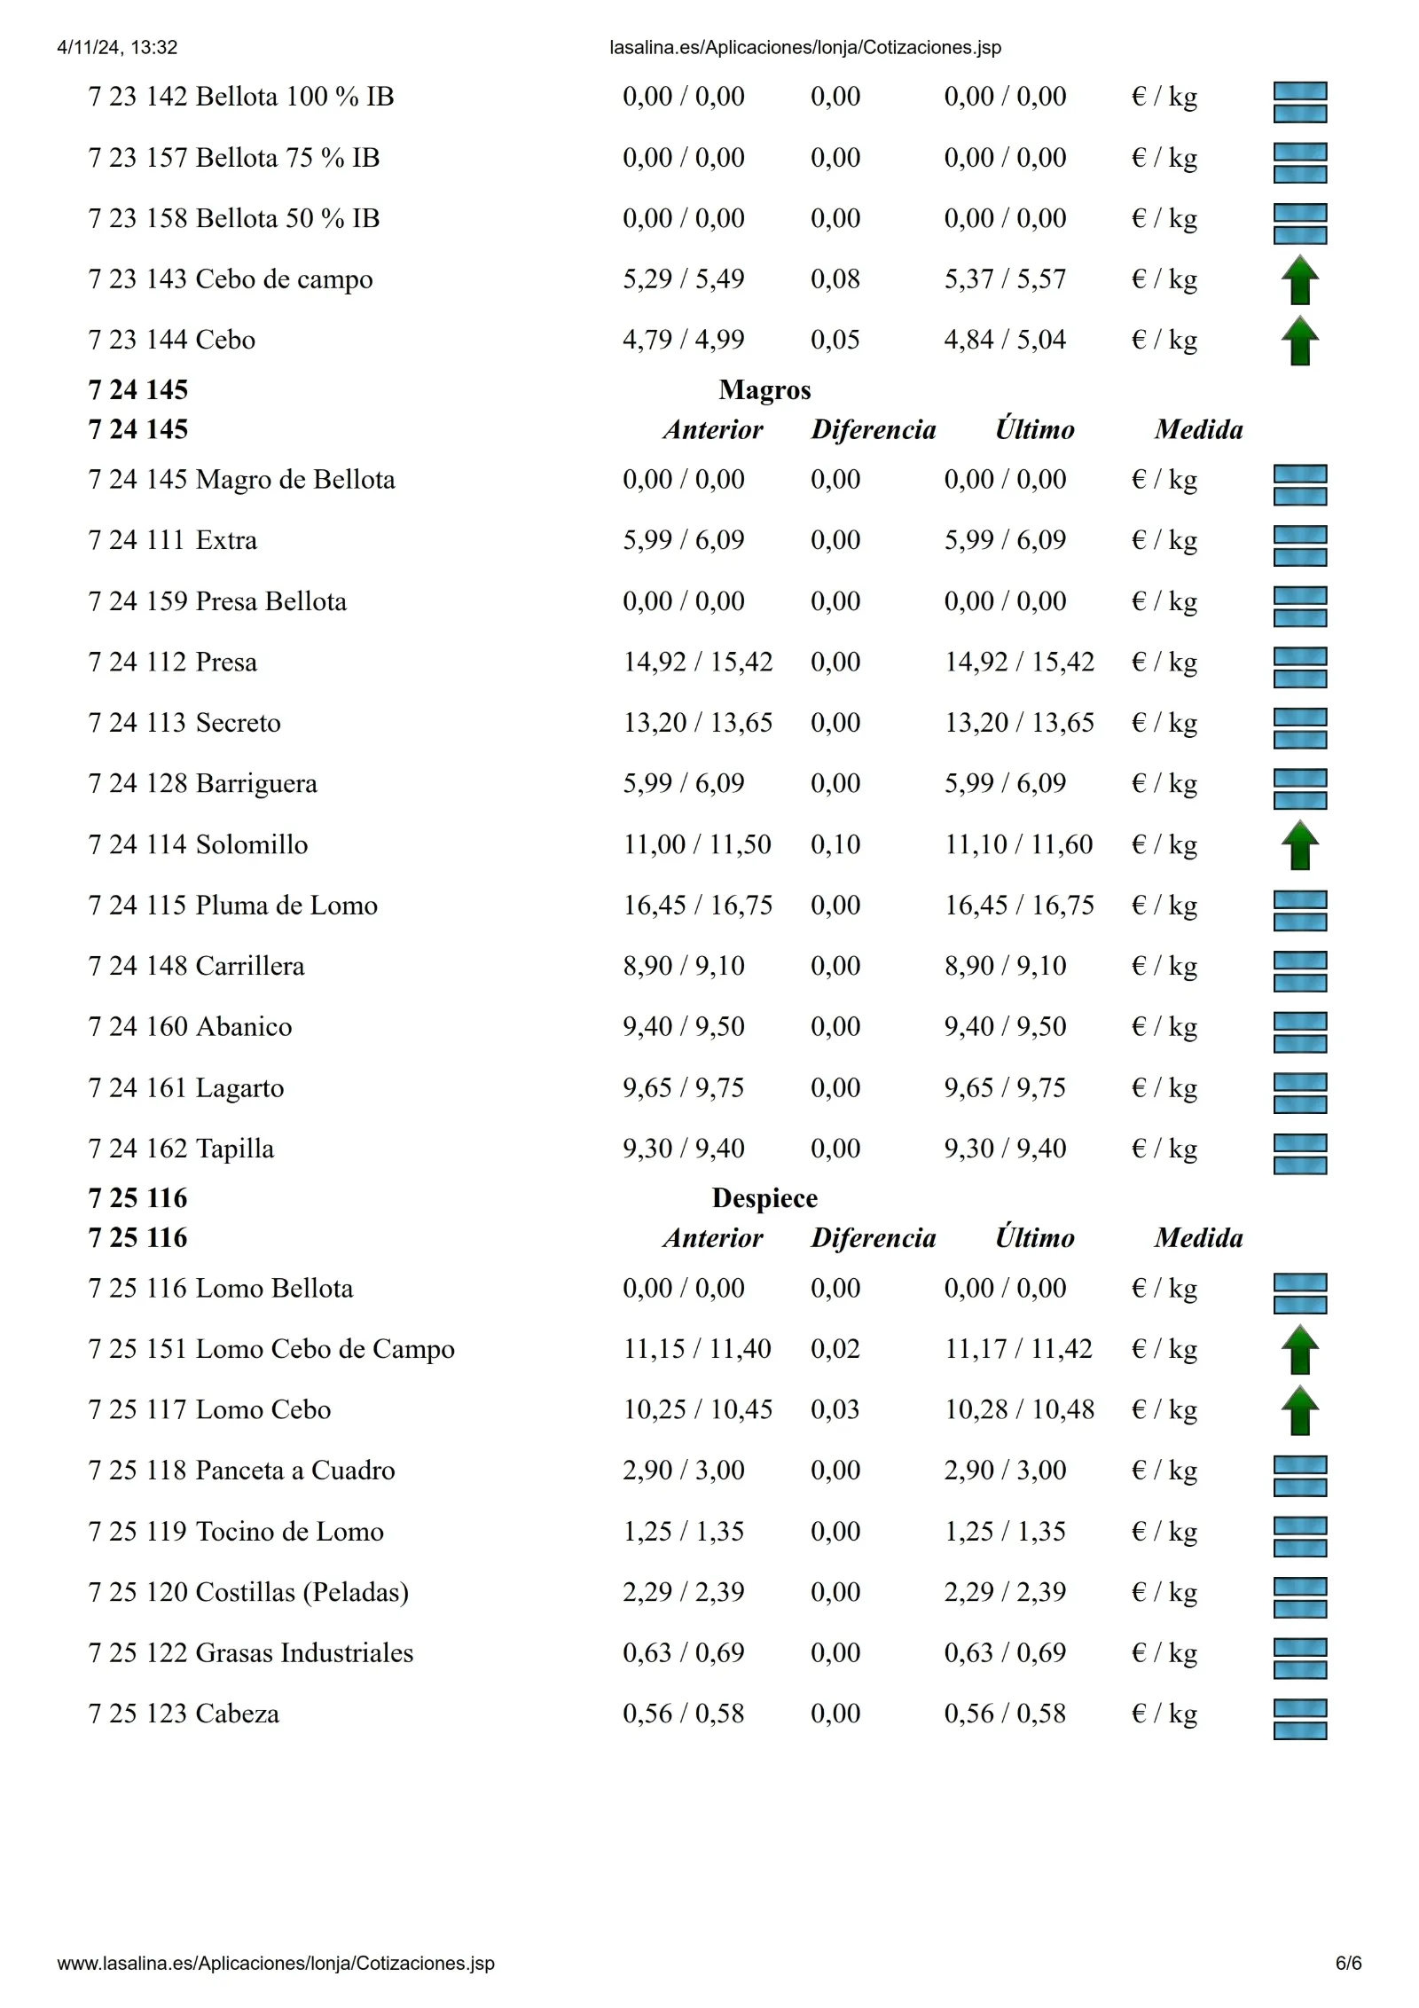The width and height of the screenshot is (1419, 2008).
Task: Click the green arrow on 7 23 144 Cebo row
Action: [1299, 340]
